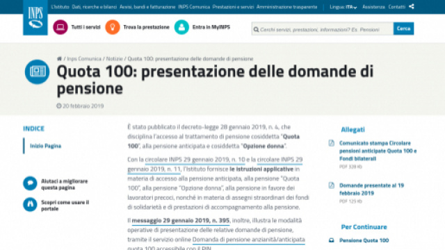Click the INDICE heading
445x250 pixels.
tap(33, 128)
